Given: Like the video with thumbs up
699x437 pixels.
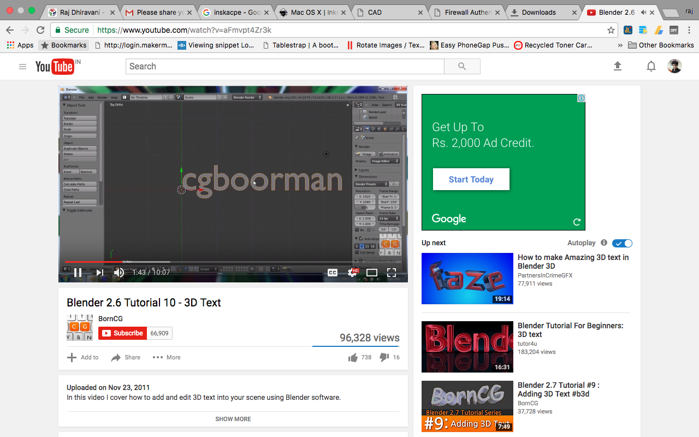Looking at the screenshot, I should (x=353, y=357).
